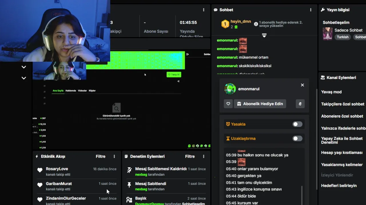The image size is (366, 205).
Task: Click the 01:45:55 stream uptime value
Action: (x=188, y=22)
